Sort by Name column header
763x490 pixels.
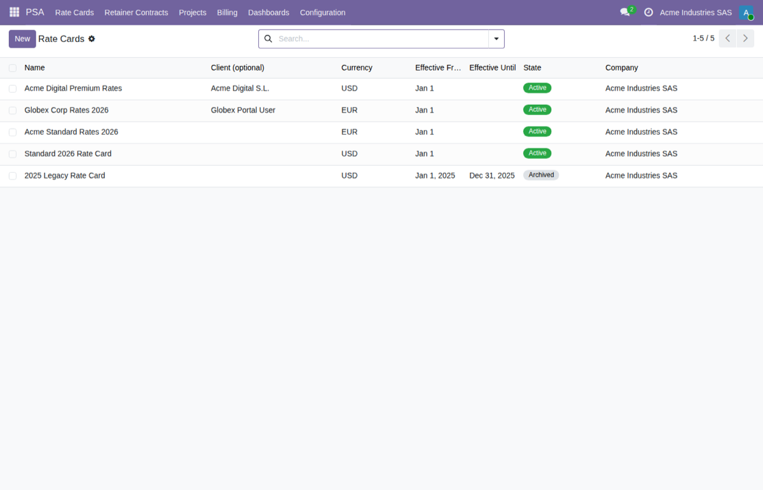click(x=34, y=67)
